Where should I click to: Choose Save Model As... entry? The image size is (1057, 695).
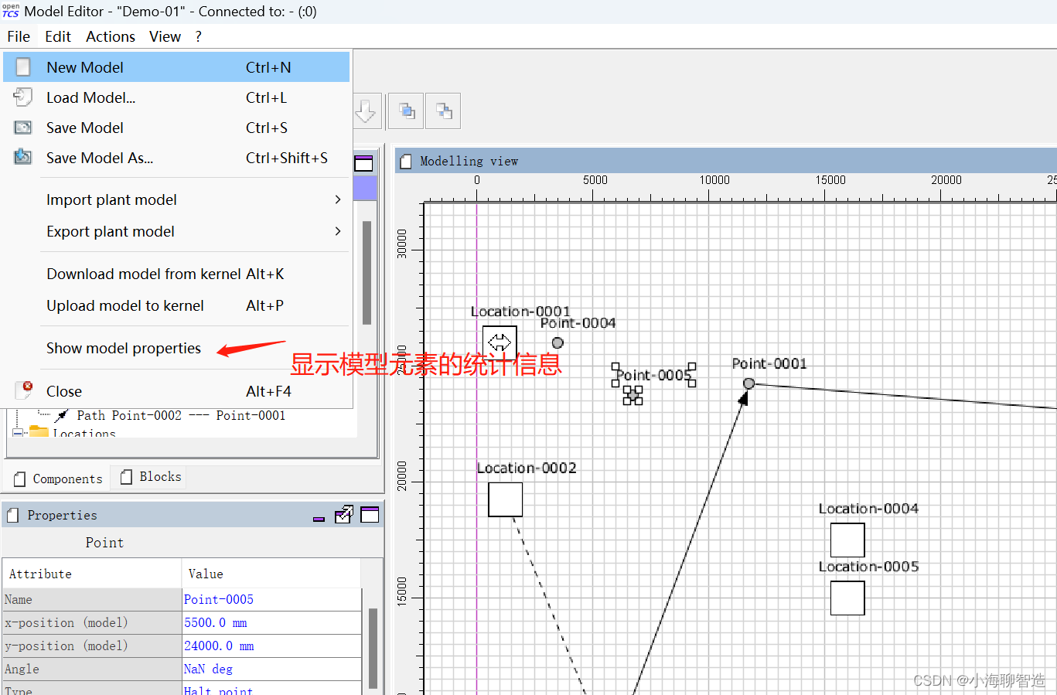click(x=176, y=158)
